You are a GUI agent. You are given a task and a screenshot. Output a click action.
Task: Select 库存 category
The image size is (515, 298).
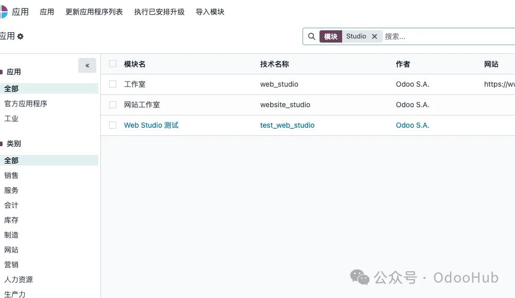tap(11, 220)
